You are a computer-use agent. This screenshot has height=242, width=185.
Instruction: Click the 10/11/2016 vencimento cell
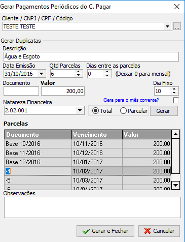(97, 144)
